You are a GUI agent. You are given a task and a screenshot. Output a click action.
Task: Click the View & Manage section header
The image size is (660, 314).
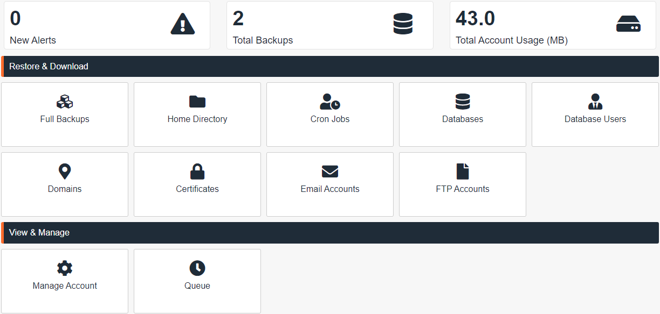pyautogui.click(x=330, y=233)
